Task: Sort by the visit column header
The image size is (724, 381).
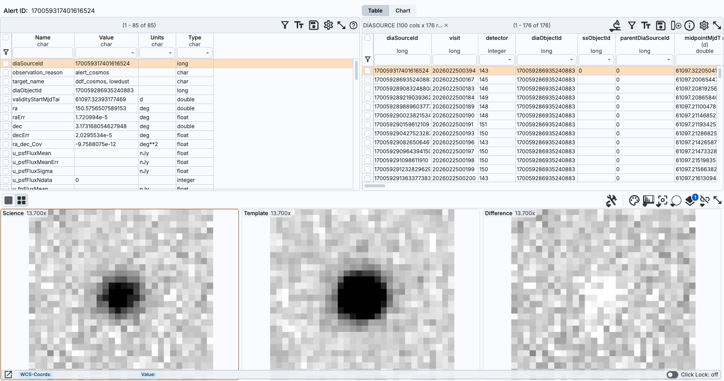Action: coord(455,38)
